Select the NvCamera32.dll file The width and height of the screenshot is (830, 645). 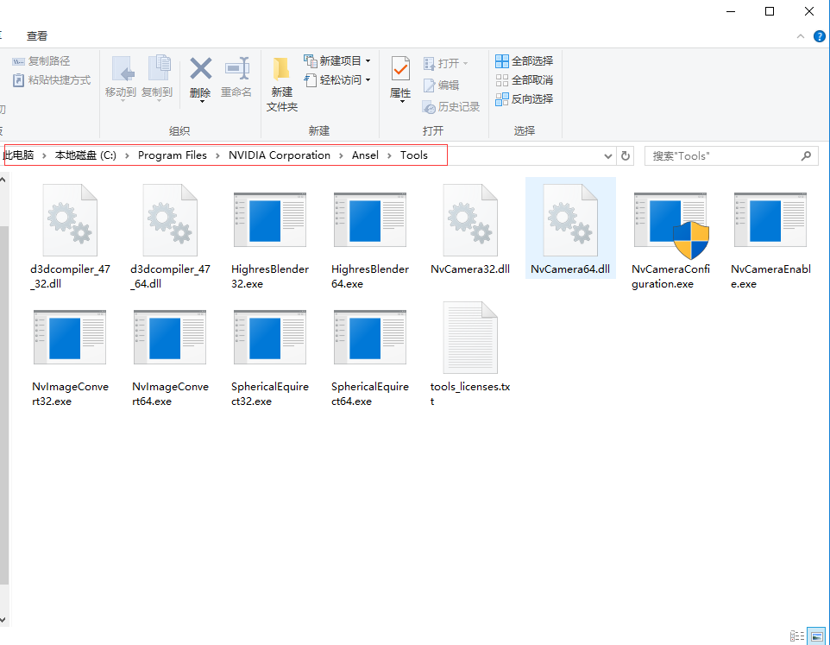(470, 229)
